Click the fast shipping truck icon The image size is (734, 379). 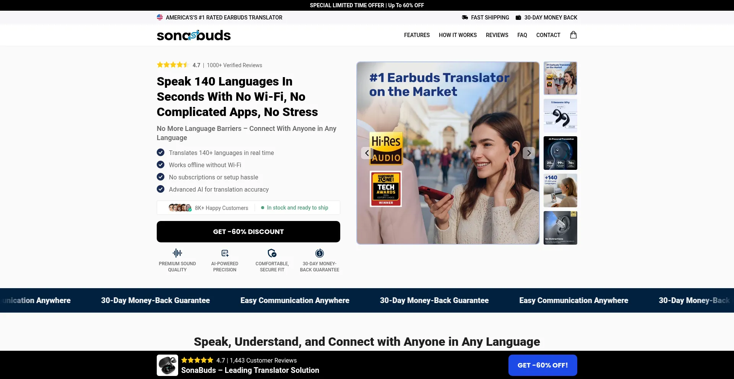click(465, 18)
